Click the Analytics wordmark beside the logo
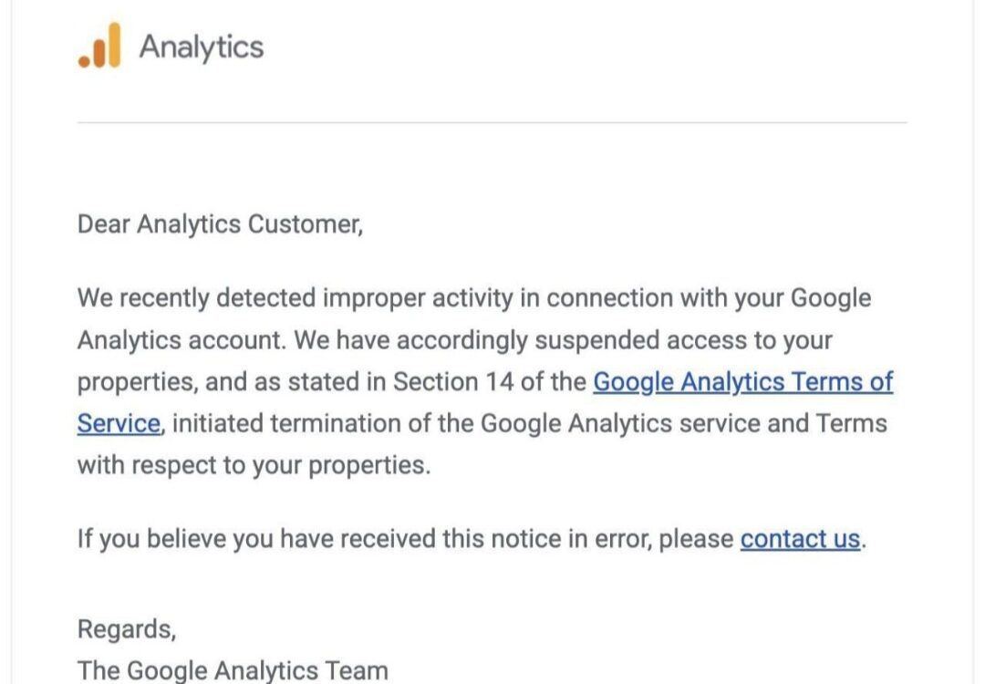 pyautogui.click(x=201, y=47)
